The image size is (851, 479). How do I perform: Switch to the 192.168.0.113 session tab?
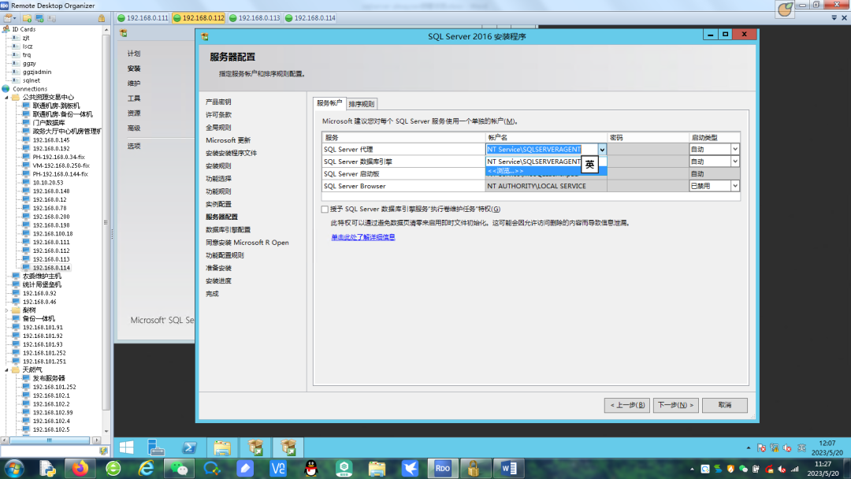point(255,18)
